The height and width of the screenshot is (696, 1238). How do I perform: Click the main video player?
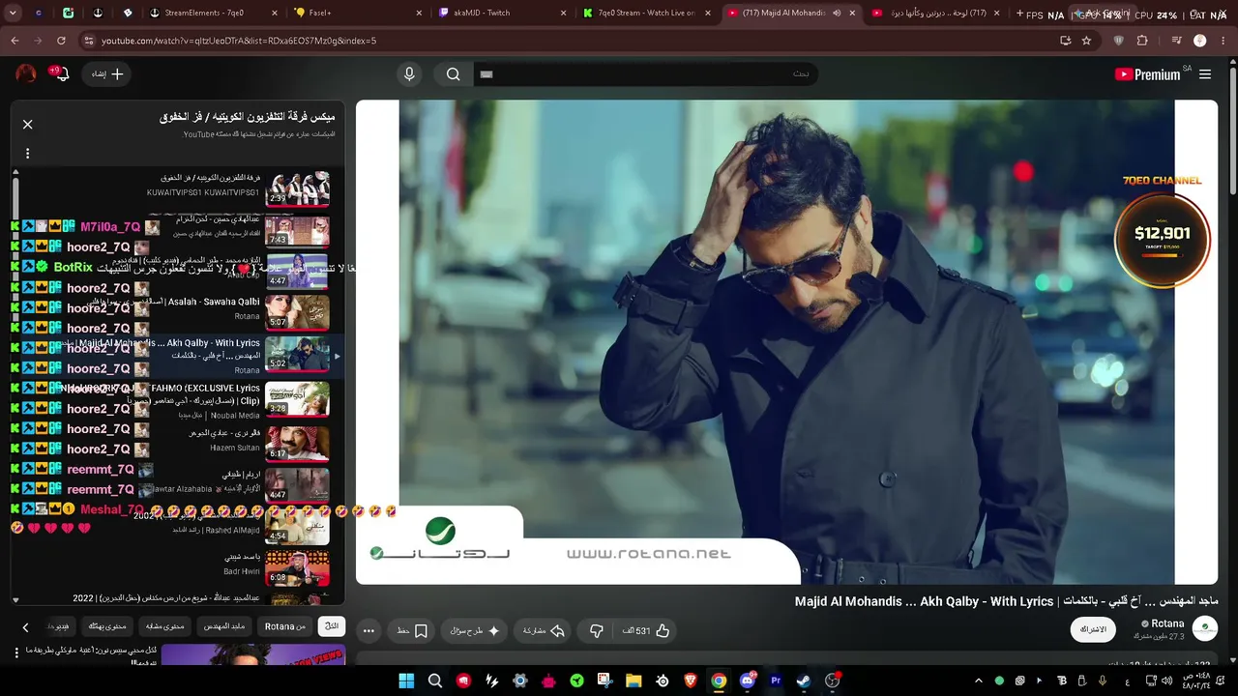coord(786,342)
